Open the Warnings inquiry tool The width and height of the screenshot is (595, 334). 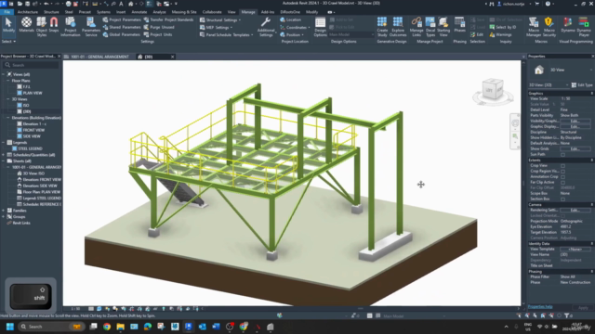coord(500,34)
